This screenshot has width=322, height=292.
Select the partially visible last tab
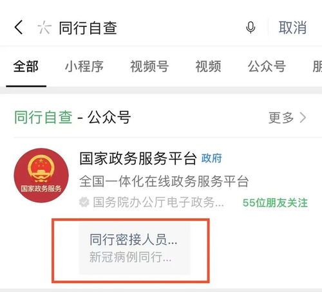pos(317,66)
